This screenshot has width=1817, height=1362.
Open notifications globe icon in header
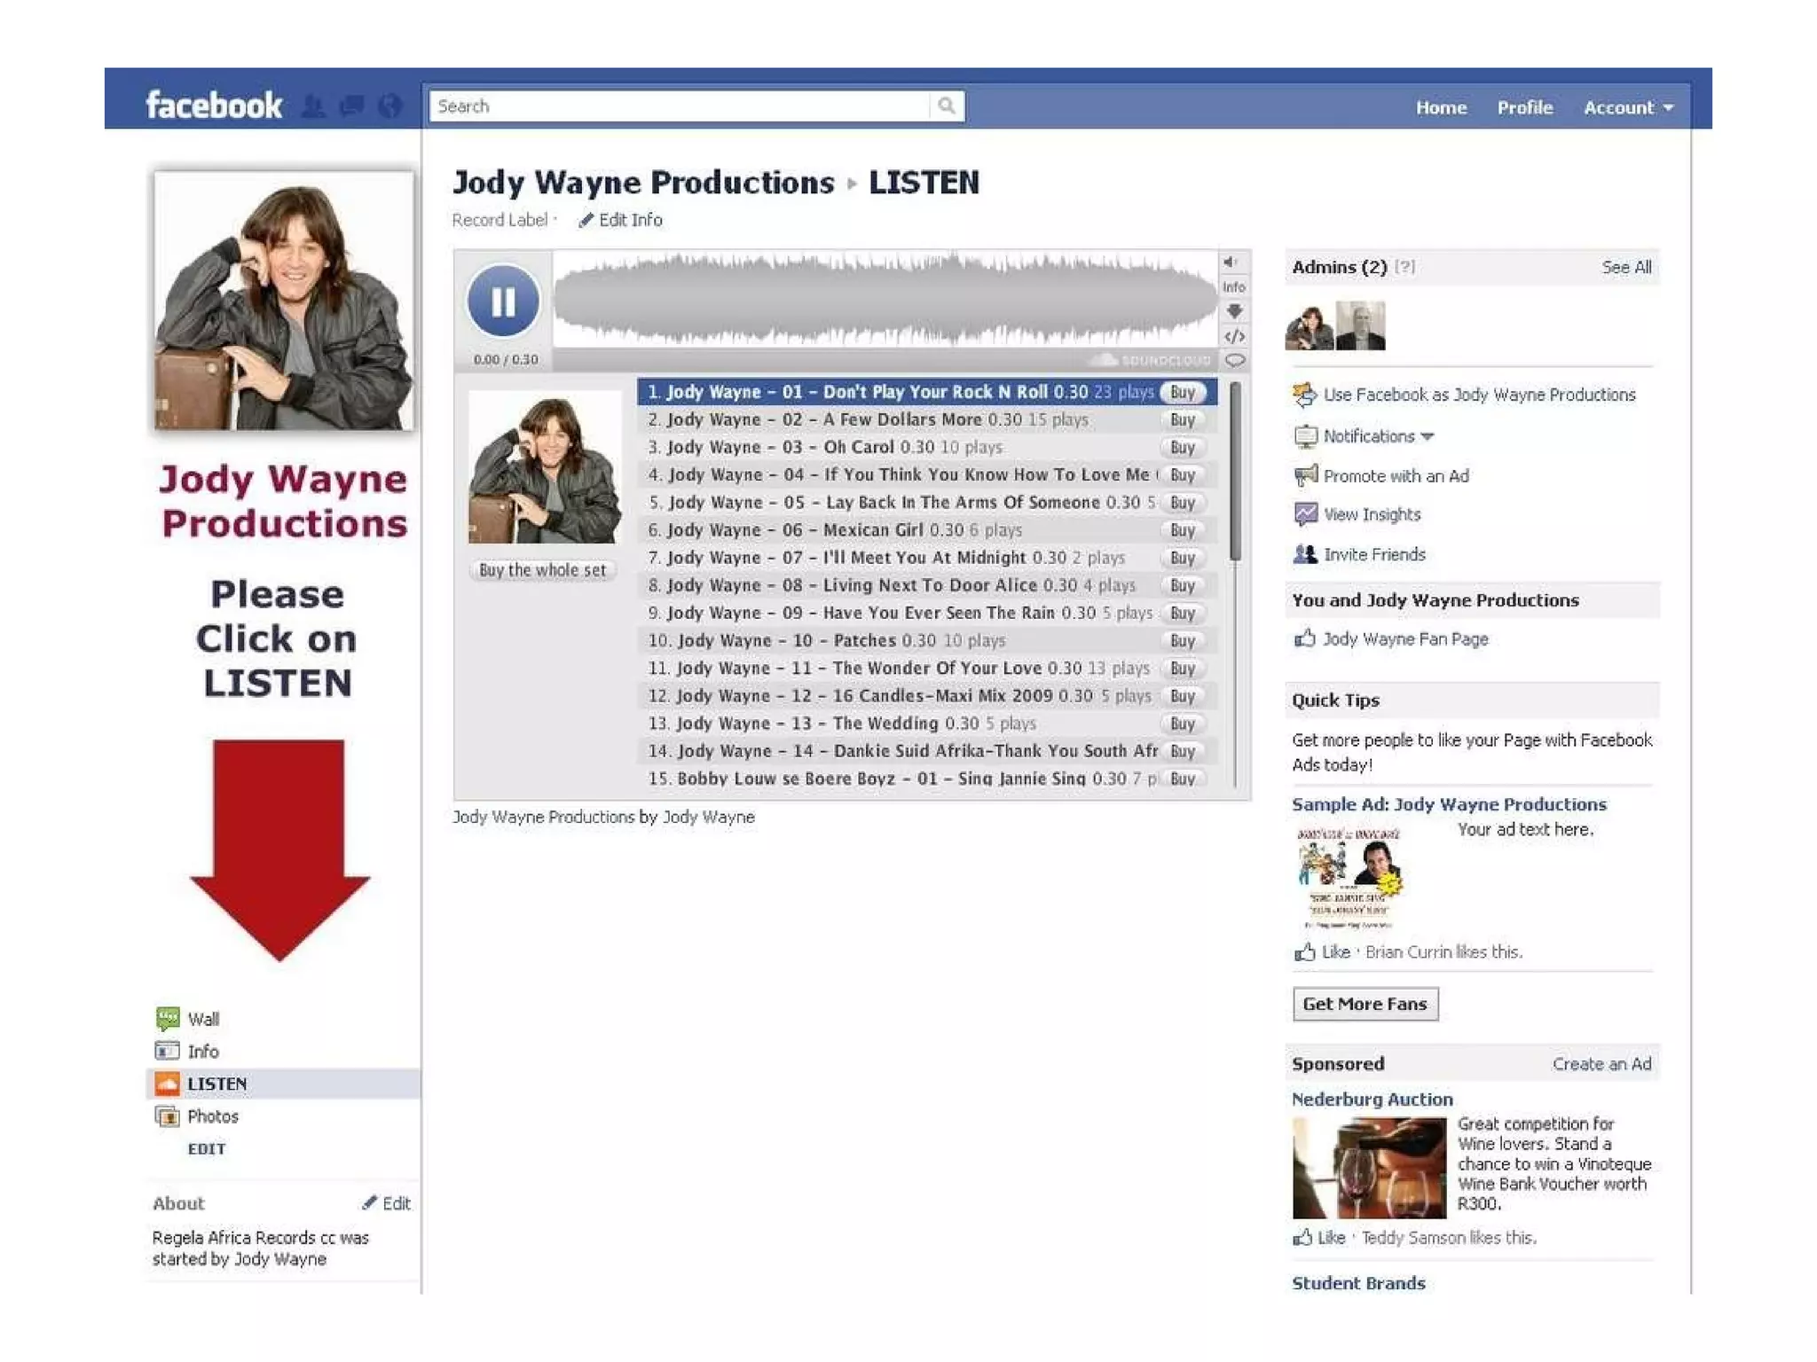(x=389, y=107)
